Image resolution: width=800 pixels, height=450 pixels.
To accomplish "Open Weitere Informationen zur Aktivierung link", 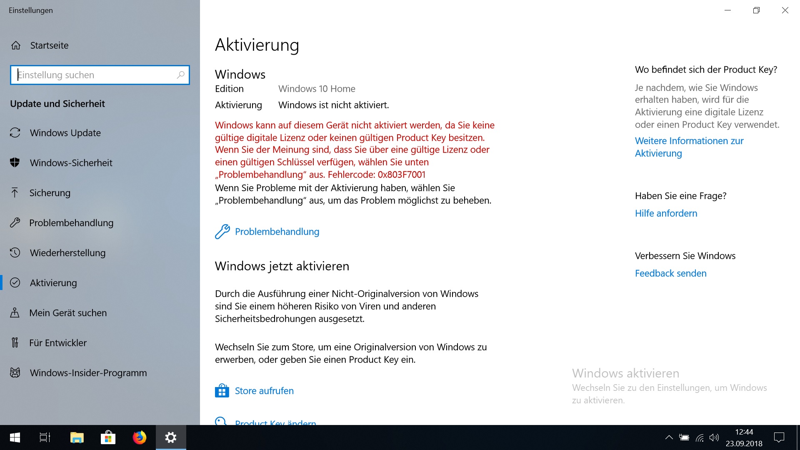I will (689, 147).
